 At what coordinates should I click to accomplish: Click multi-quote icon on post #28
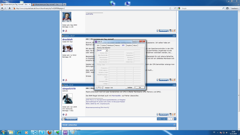click(x=170, y=114)
